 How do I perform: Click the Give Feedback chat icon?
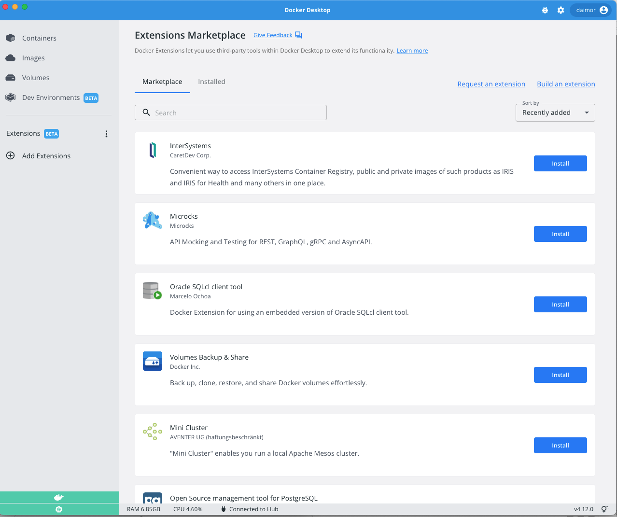(x=298, y=35)
